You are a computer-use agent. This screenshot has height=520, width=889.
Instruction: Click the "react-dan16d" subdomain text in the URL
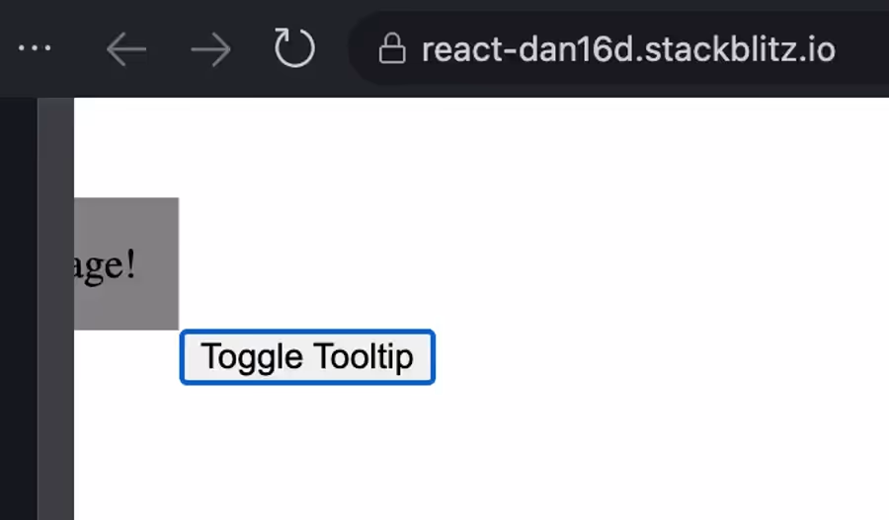[x=528, y=49]
